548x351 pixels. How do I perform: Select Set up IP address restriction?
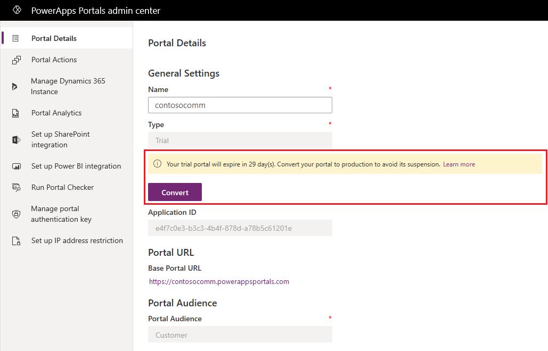[67, 240]
